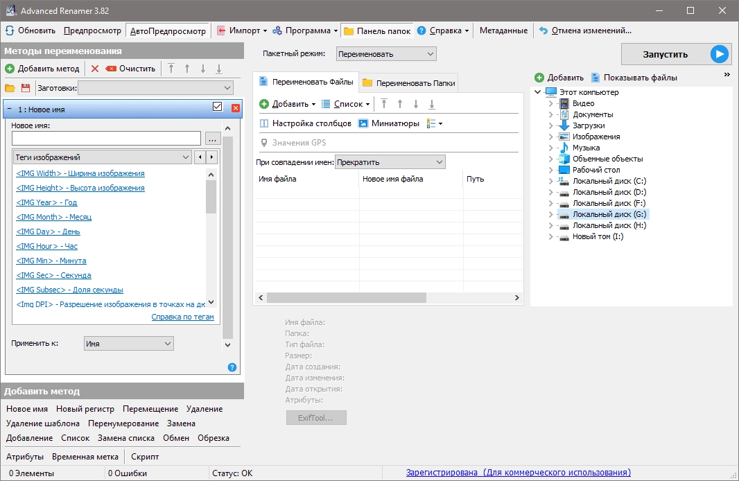Toggle АвтоПредпросмотр mode
The width and height of the screenshot is (739, 481).
click(x=168, y=30)
